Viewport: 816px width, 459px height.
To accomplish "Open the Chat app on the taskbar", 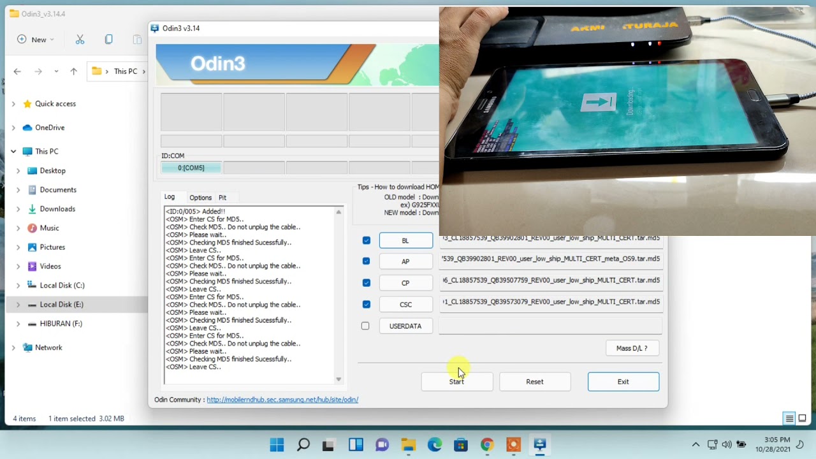I will pyautogui.click(x=382, y=445).
